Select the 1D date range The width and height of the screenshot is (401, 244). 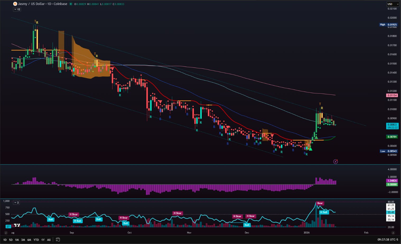(x=5, y=240)
